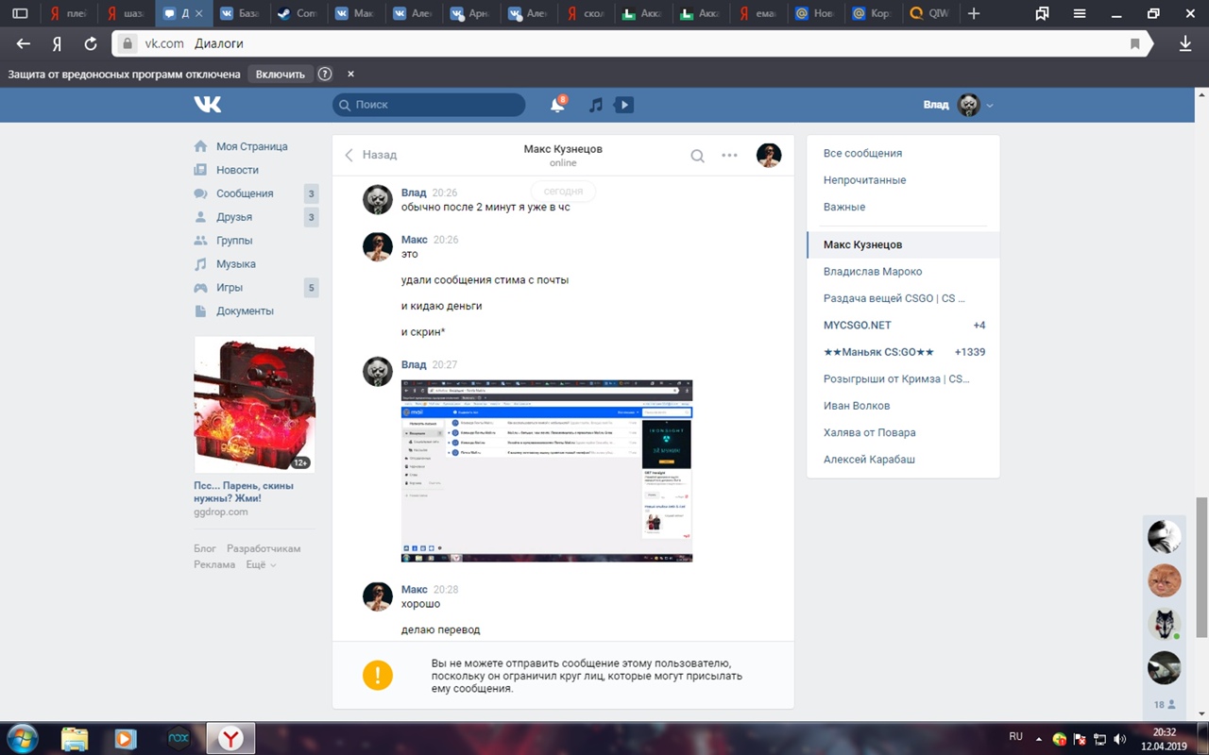Viewport: 1209px width, 755px height.
Task: Open the new browser tab plus button
Action: click(974, 13)
